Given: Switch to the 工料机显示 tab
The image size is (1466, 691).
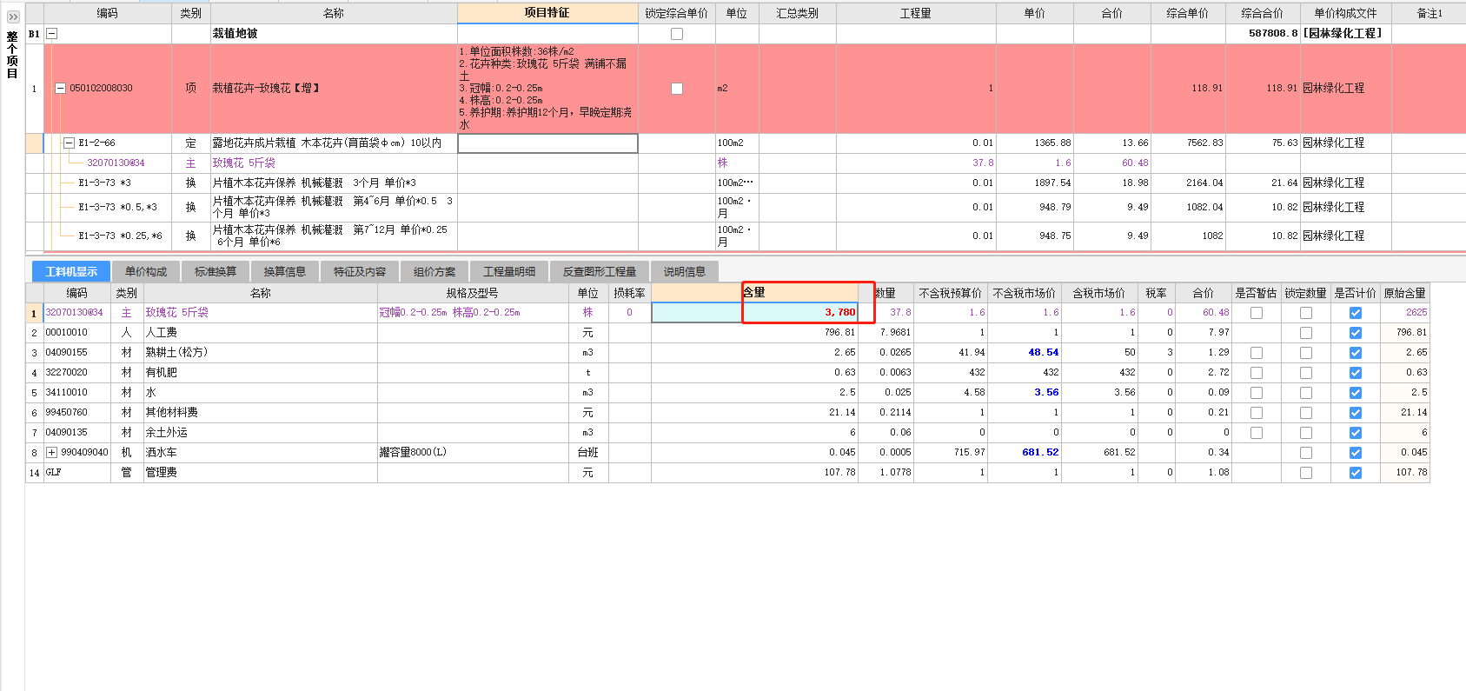Looking at the screenshot, I should tap(71, 272).
